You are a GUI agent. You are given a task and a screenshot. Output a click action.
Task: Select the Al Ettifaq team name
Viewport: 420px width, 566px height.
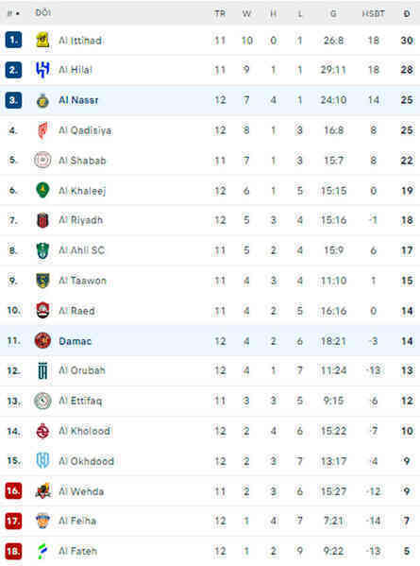click(80, 401)
